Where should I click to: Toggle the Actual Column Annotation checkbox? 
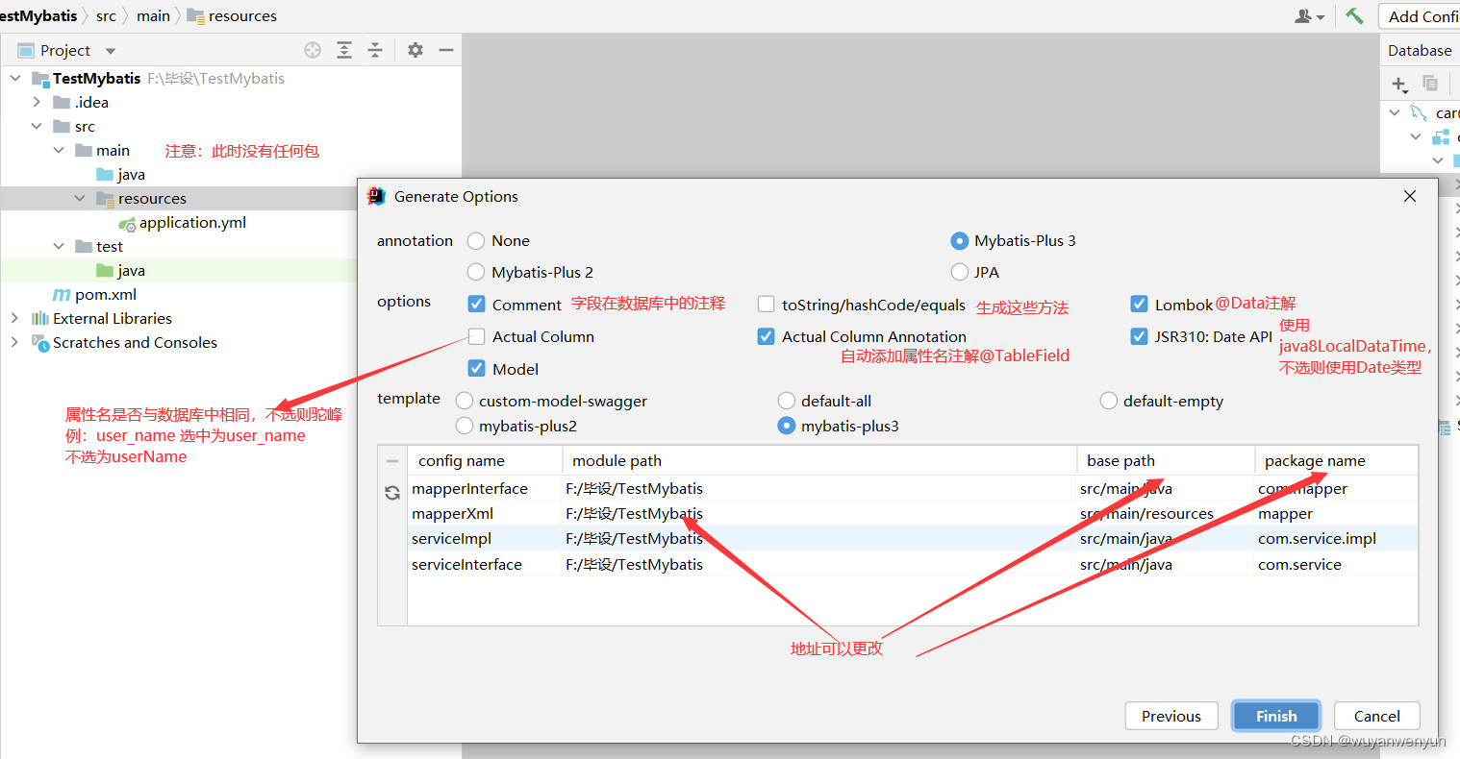click(x=766, y=336)
